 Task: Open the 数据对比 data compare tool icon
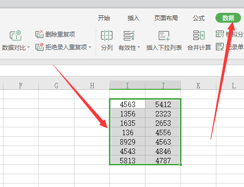[16, 36]
